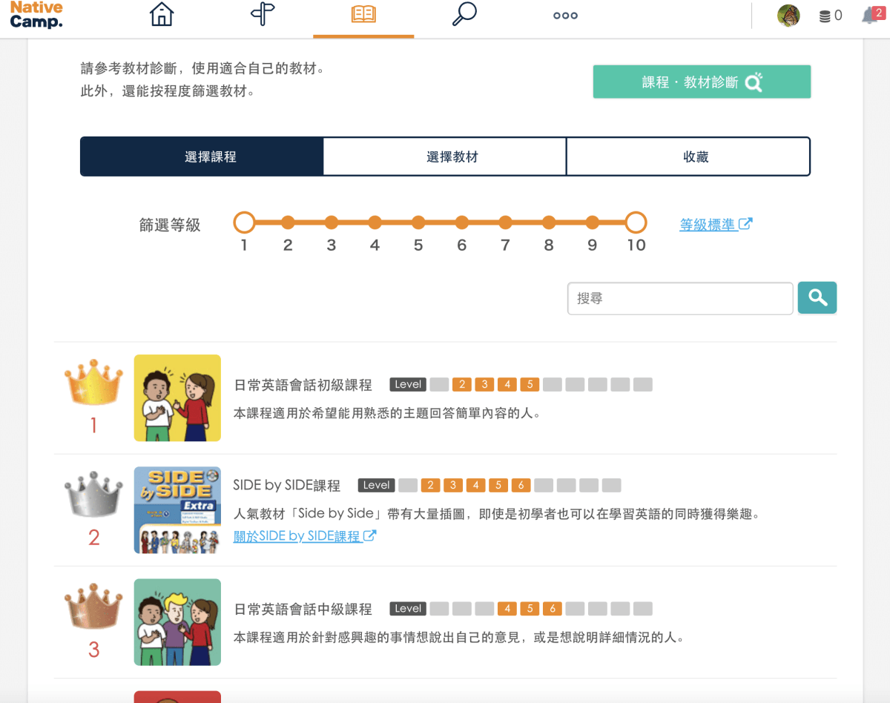Open the 關於SIDE by SIDE課程 link

[305, 536]
